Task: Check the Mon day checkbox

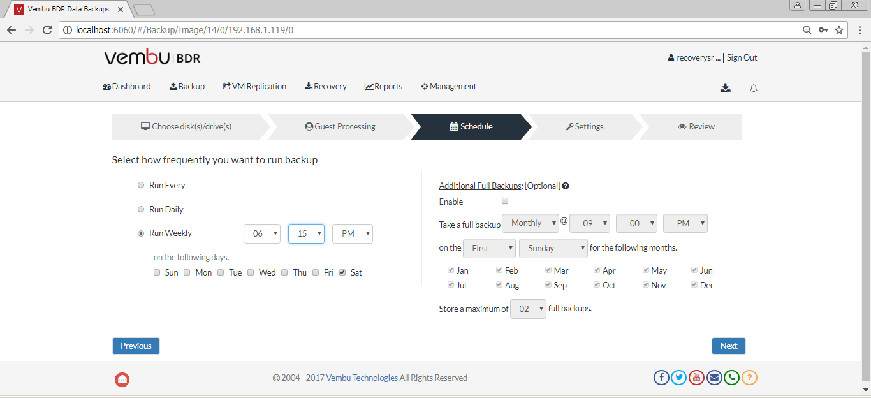Action: click(187, 272)
